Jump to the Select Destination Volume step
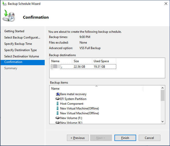 click(x=21, y=56)
